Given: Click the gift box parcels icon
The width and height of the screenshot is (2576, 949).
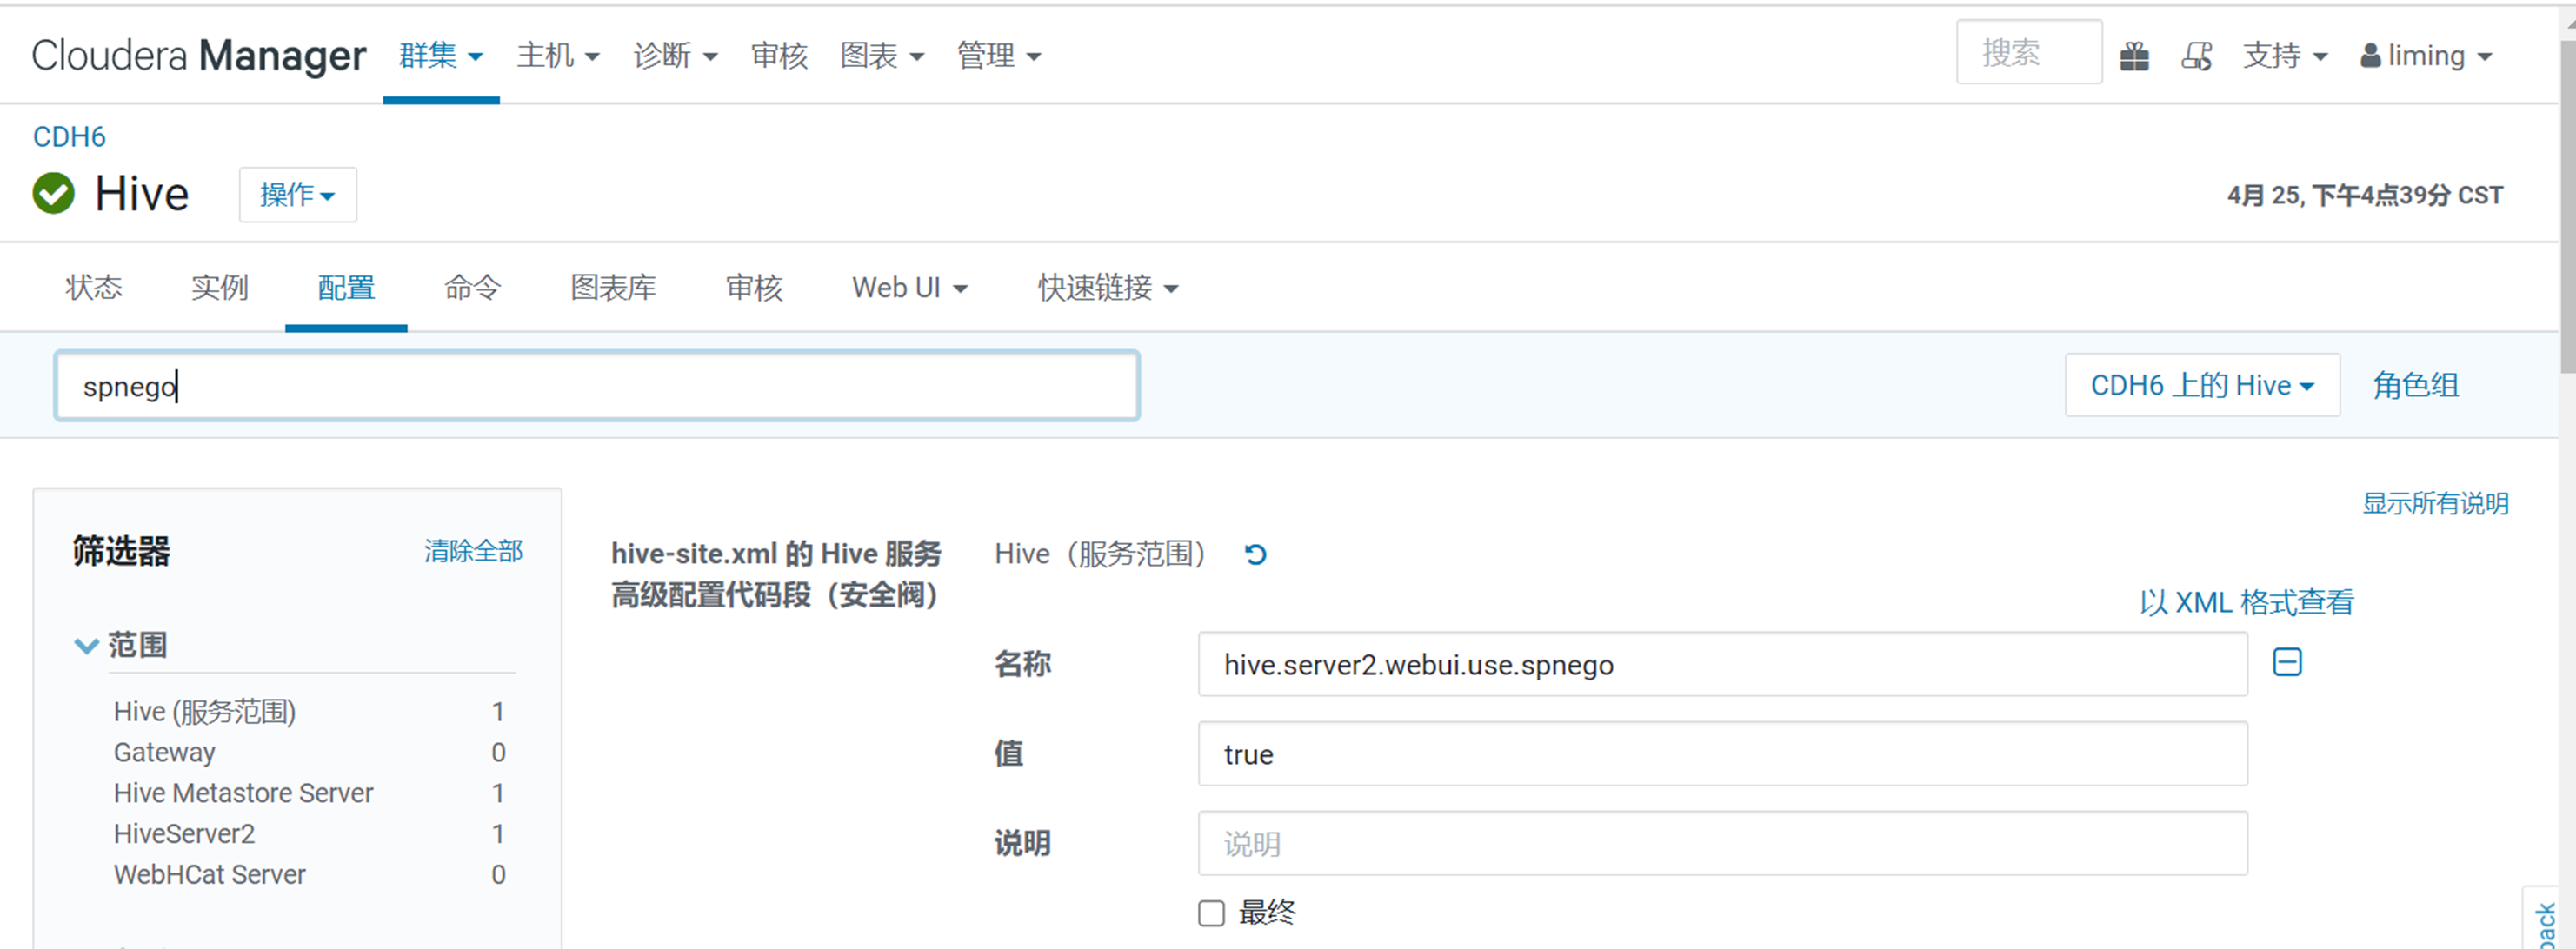Looking at the screenshot, I should pyautogui.click(x=2134, y=56).
